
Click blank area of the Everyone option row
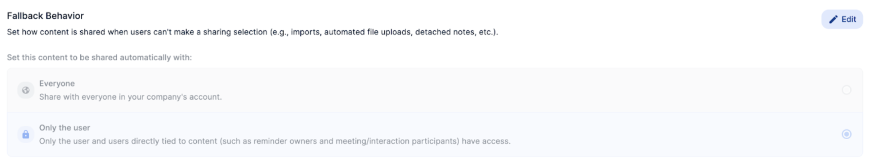[522, 90]
